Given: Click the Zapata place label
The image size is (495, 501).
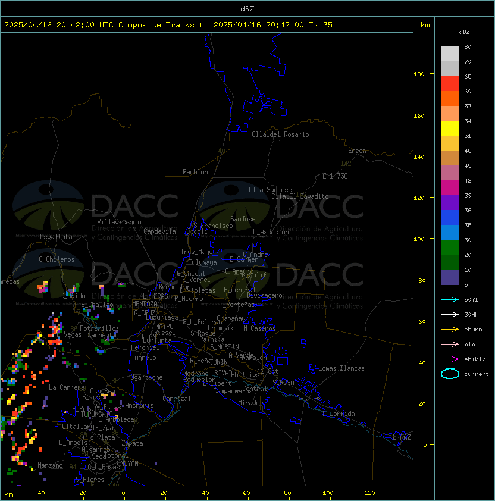Looking at the screenshot, I should 132,443.
